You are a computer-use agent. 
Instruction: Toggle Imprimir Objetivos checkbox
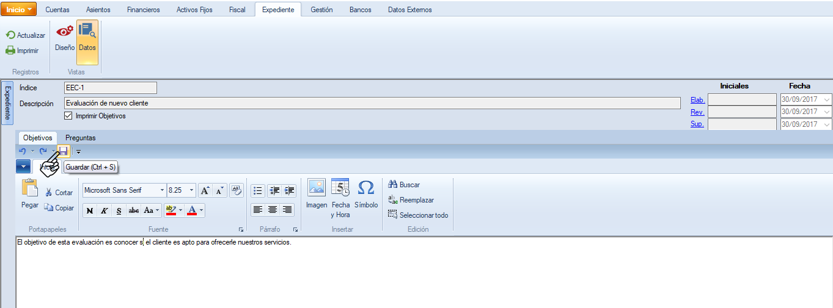pos(68,116)
